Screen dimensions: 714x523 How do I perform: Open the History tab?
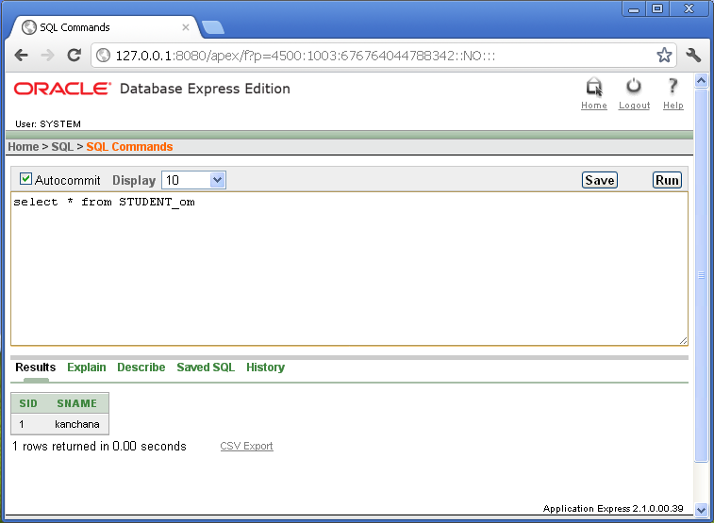pyautogui.click(x=265, y=368)
